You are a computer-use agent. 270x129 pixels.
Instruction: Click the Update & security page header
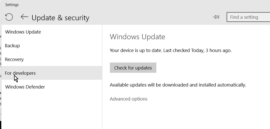click(60, 18)
